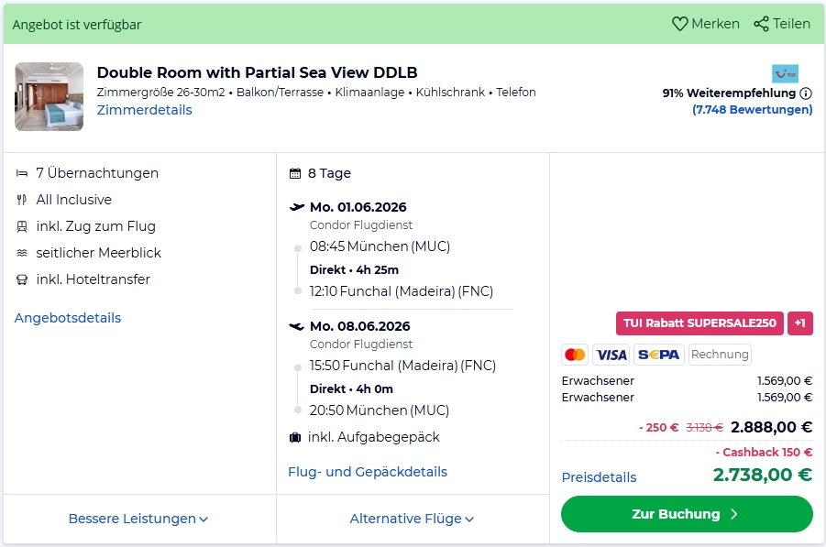
Task: Open Flug- und Gepäckdetails
Action: pyautogui.click(x=368, y=472)
